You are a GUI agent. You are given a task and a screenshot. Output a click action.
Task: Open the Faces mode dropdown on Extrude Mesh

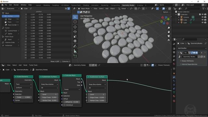(72, 89)
